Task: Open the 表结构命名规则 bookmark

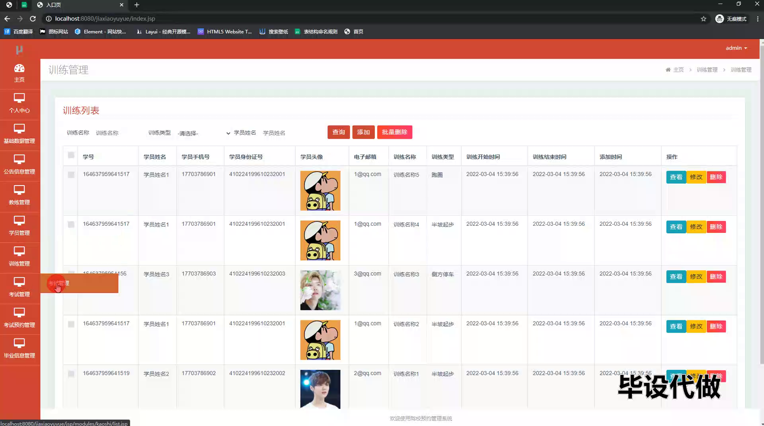Action: (316, 31)
